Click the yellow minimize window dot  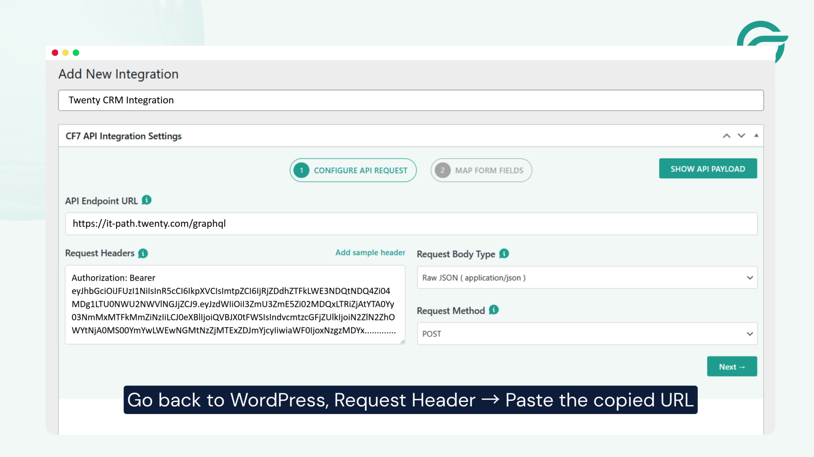tap(66, 53)
